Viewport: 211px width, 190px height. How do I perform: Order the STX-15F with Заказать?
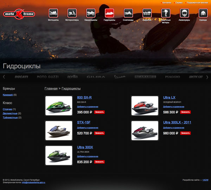(x=99, y=133)
